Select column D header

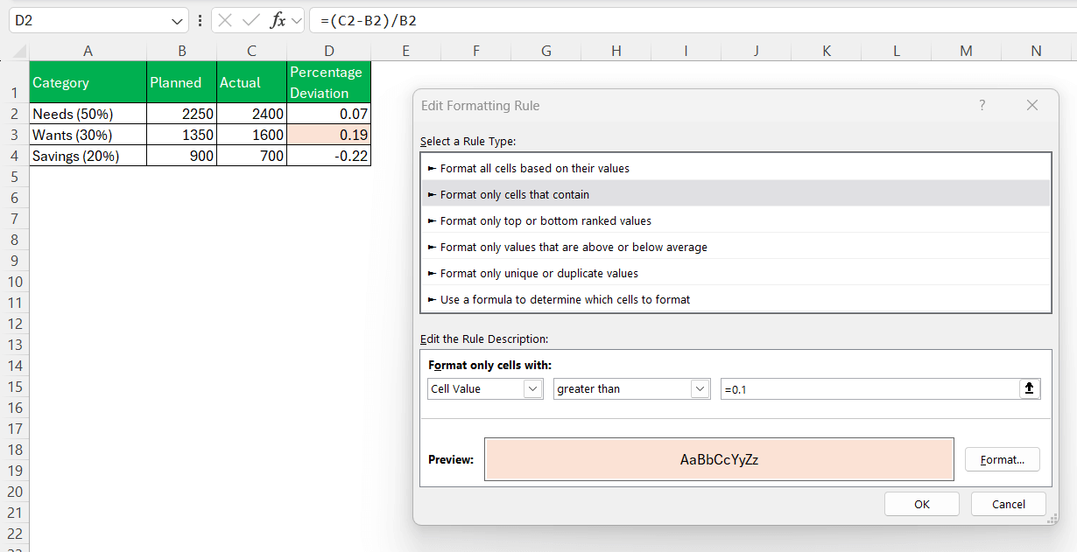coord(328,51)
